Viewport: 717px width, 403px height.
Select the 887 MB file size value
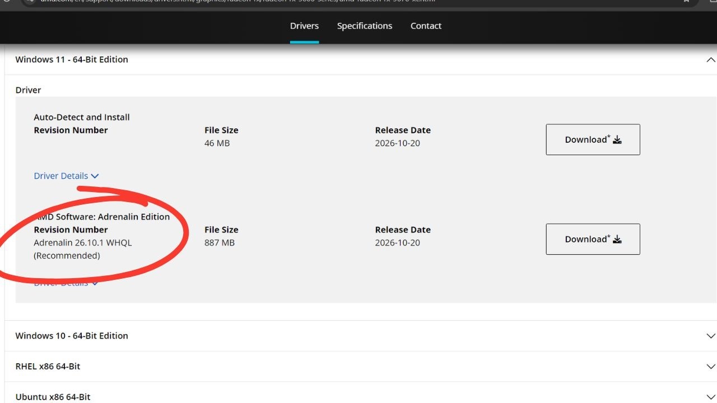[x=220, y=242]
